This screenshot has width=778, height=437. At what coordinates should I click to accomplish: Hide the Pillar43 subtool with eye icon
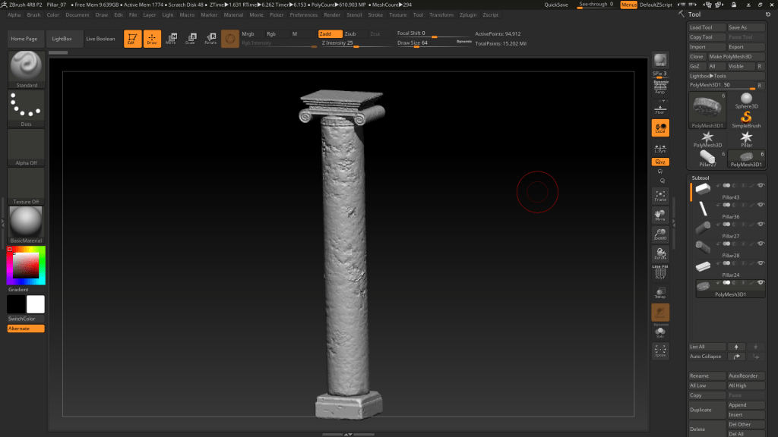pyautogui.click(x=761, y=185)
